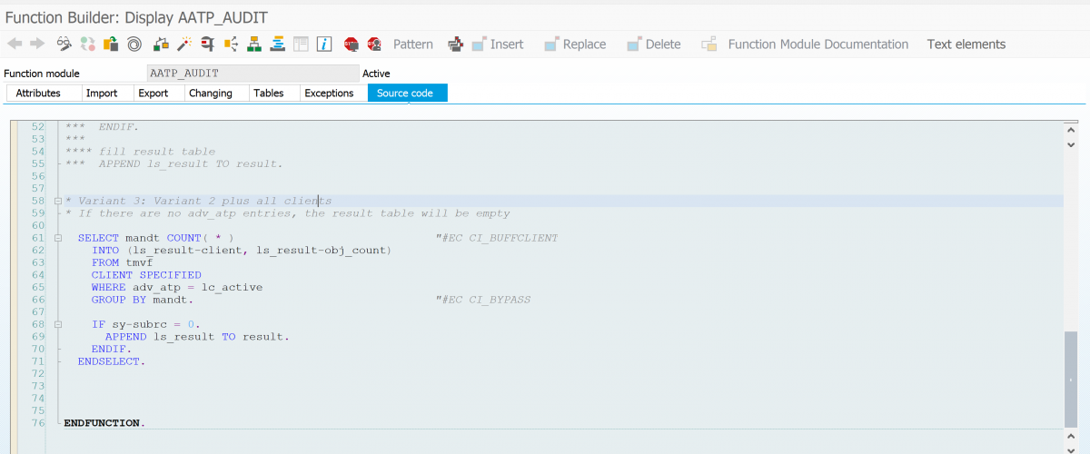Click line 'APPEND ls_result TO result.' at 69
Viewport: 1090px width, 454px height.
pos(197,337)
